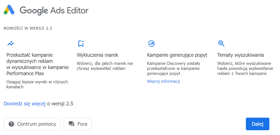Click the question mark icon in Centrum pomocy
Screen dimensions: 280x135
11,124
